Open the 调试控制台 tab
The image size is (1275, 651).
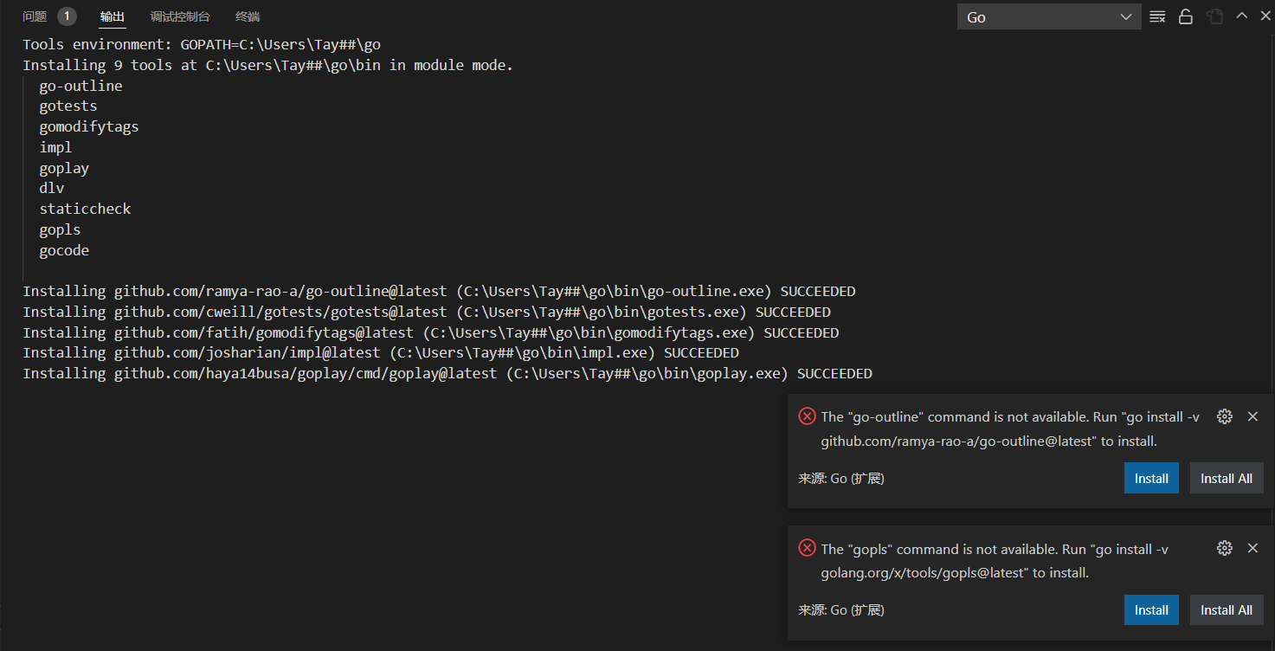[x=180, y=16]
